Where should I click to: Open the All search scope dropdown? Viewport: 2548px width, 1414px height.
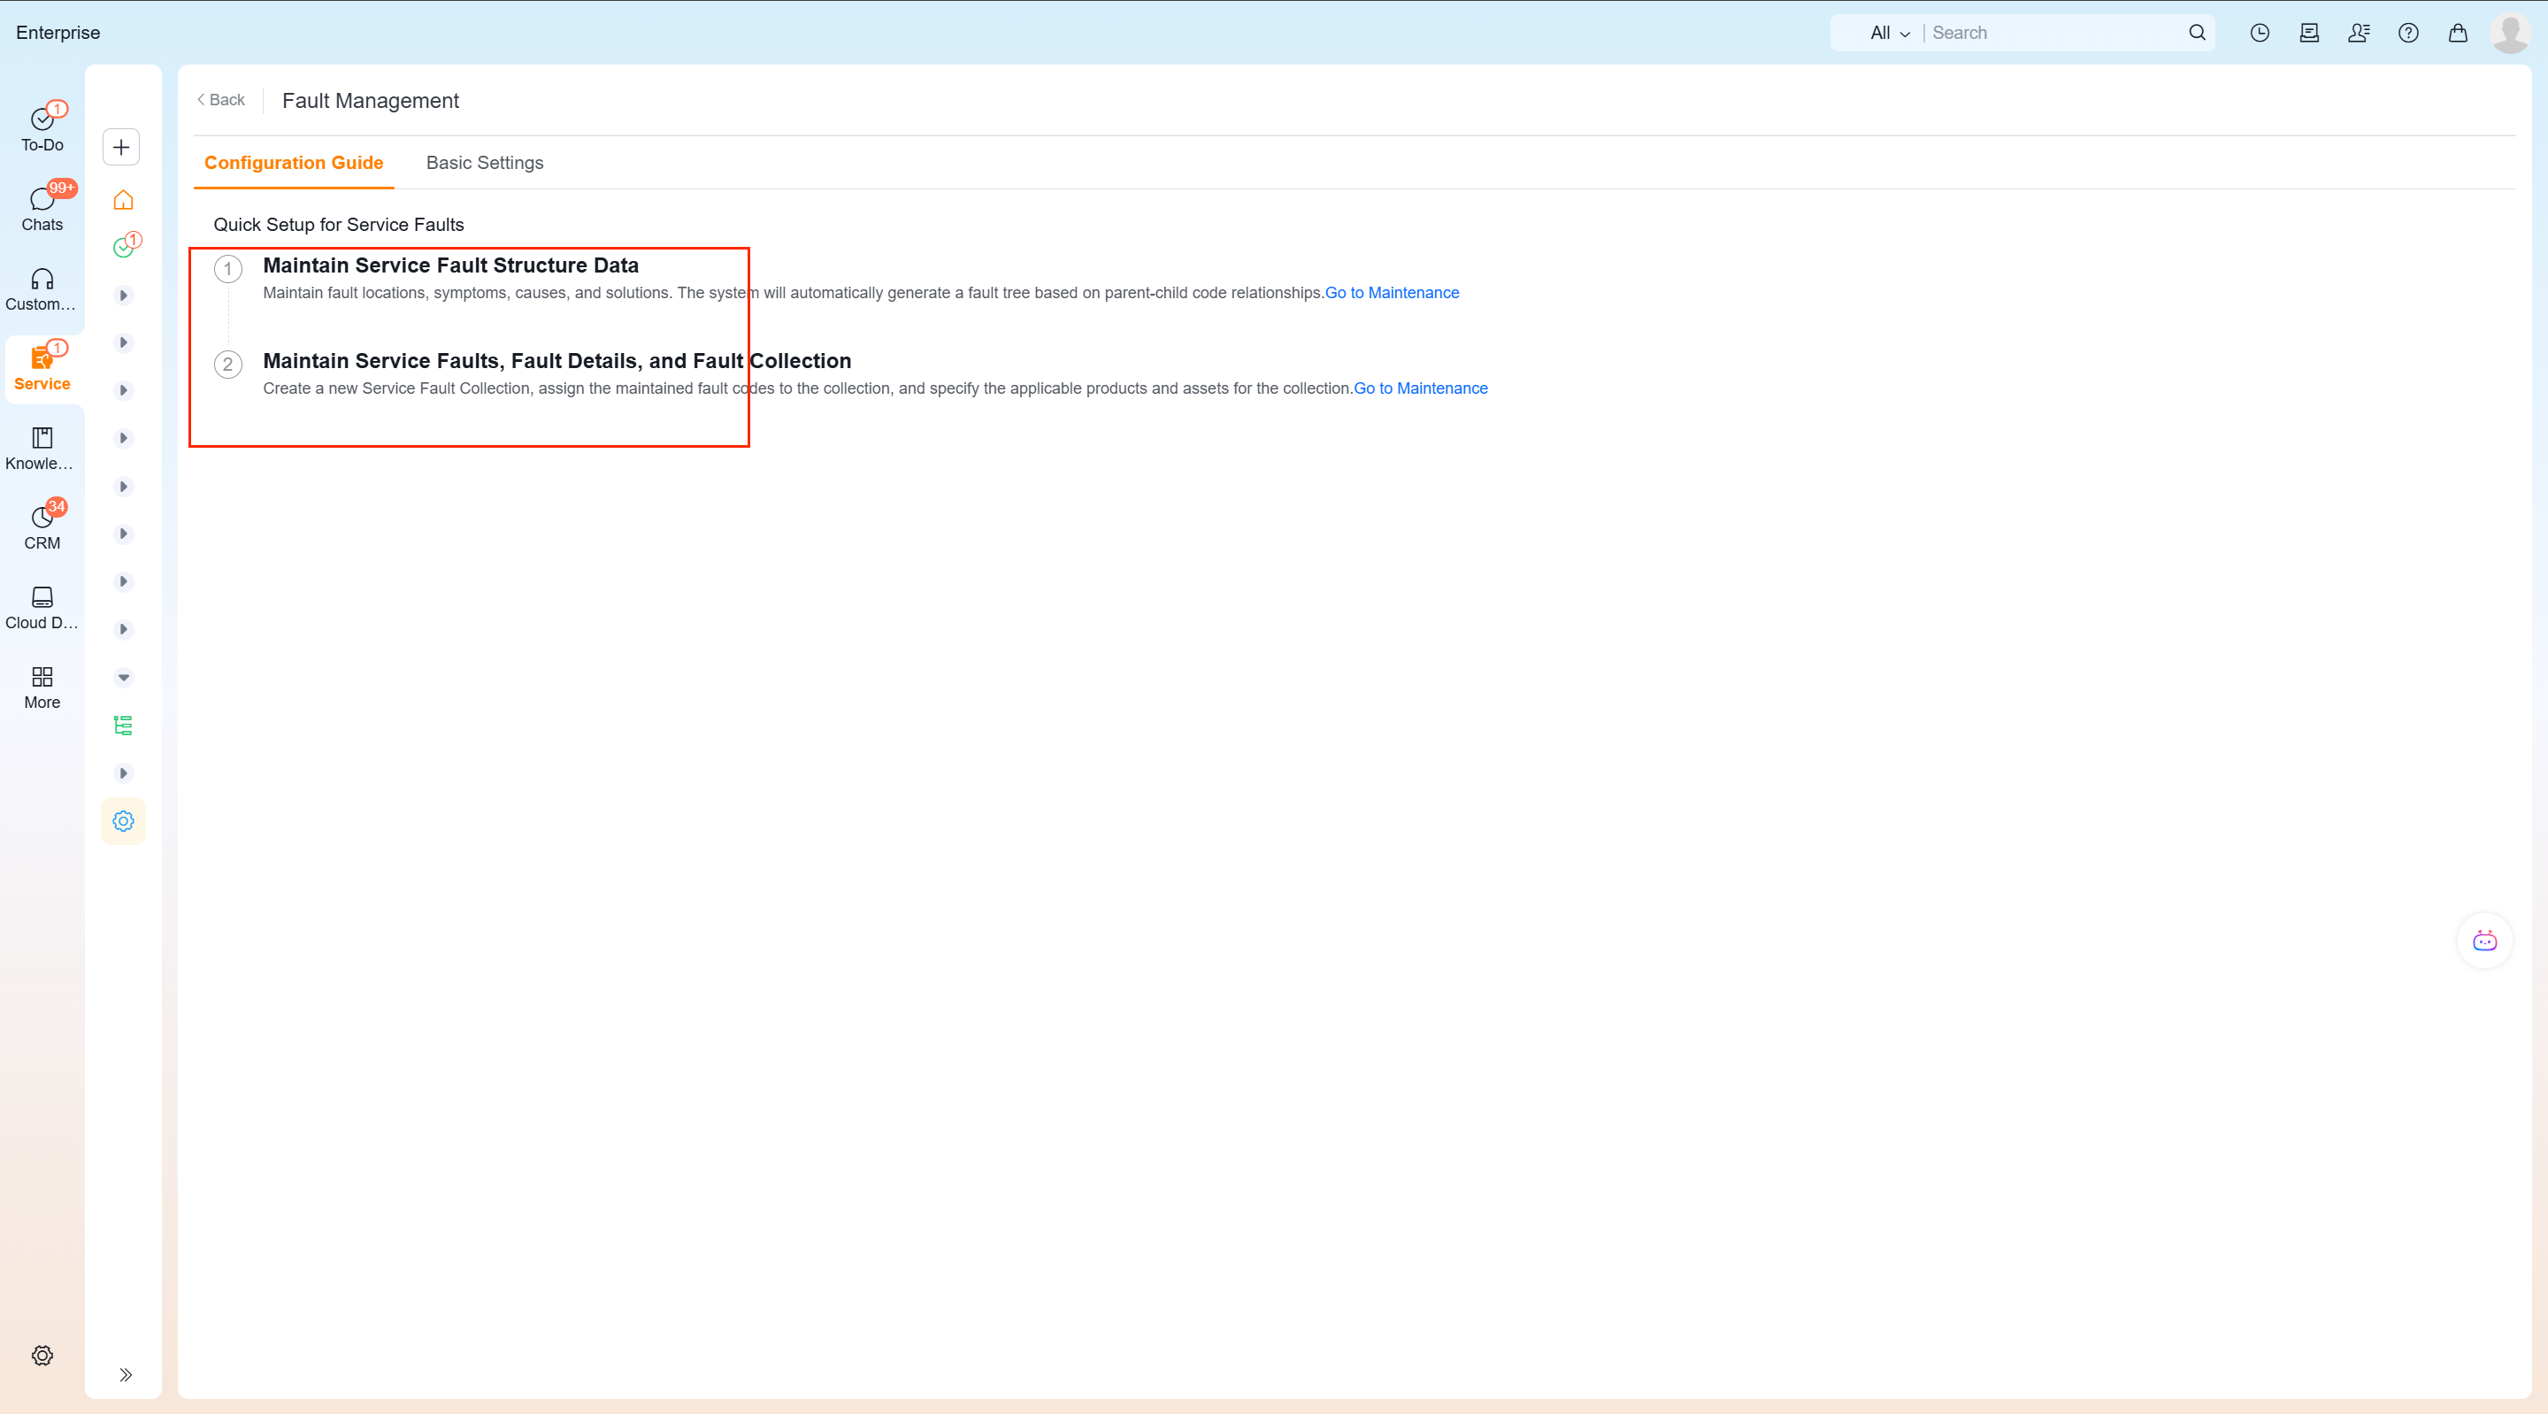1889,33
